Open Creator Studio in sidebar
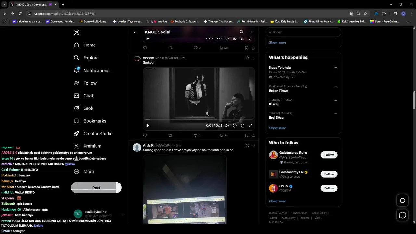The image size is (416, 234). tap(93, 134)
